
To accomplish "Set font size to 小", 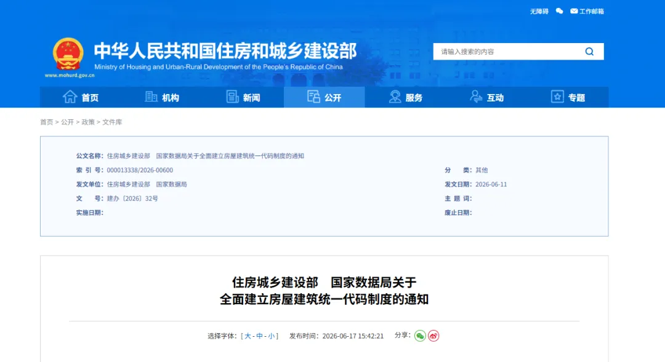I will point(272,336).
